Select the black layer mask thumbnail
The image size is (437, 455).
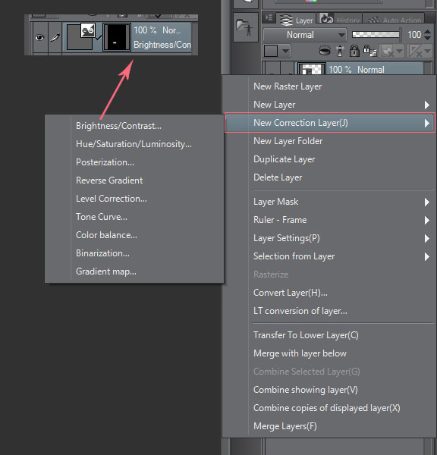(x=117, y=37)
